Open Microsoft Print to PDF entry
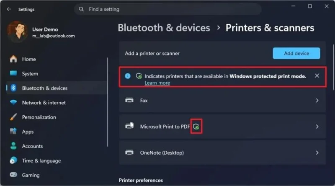 coord(222,127)
